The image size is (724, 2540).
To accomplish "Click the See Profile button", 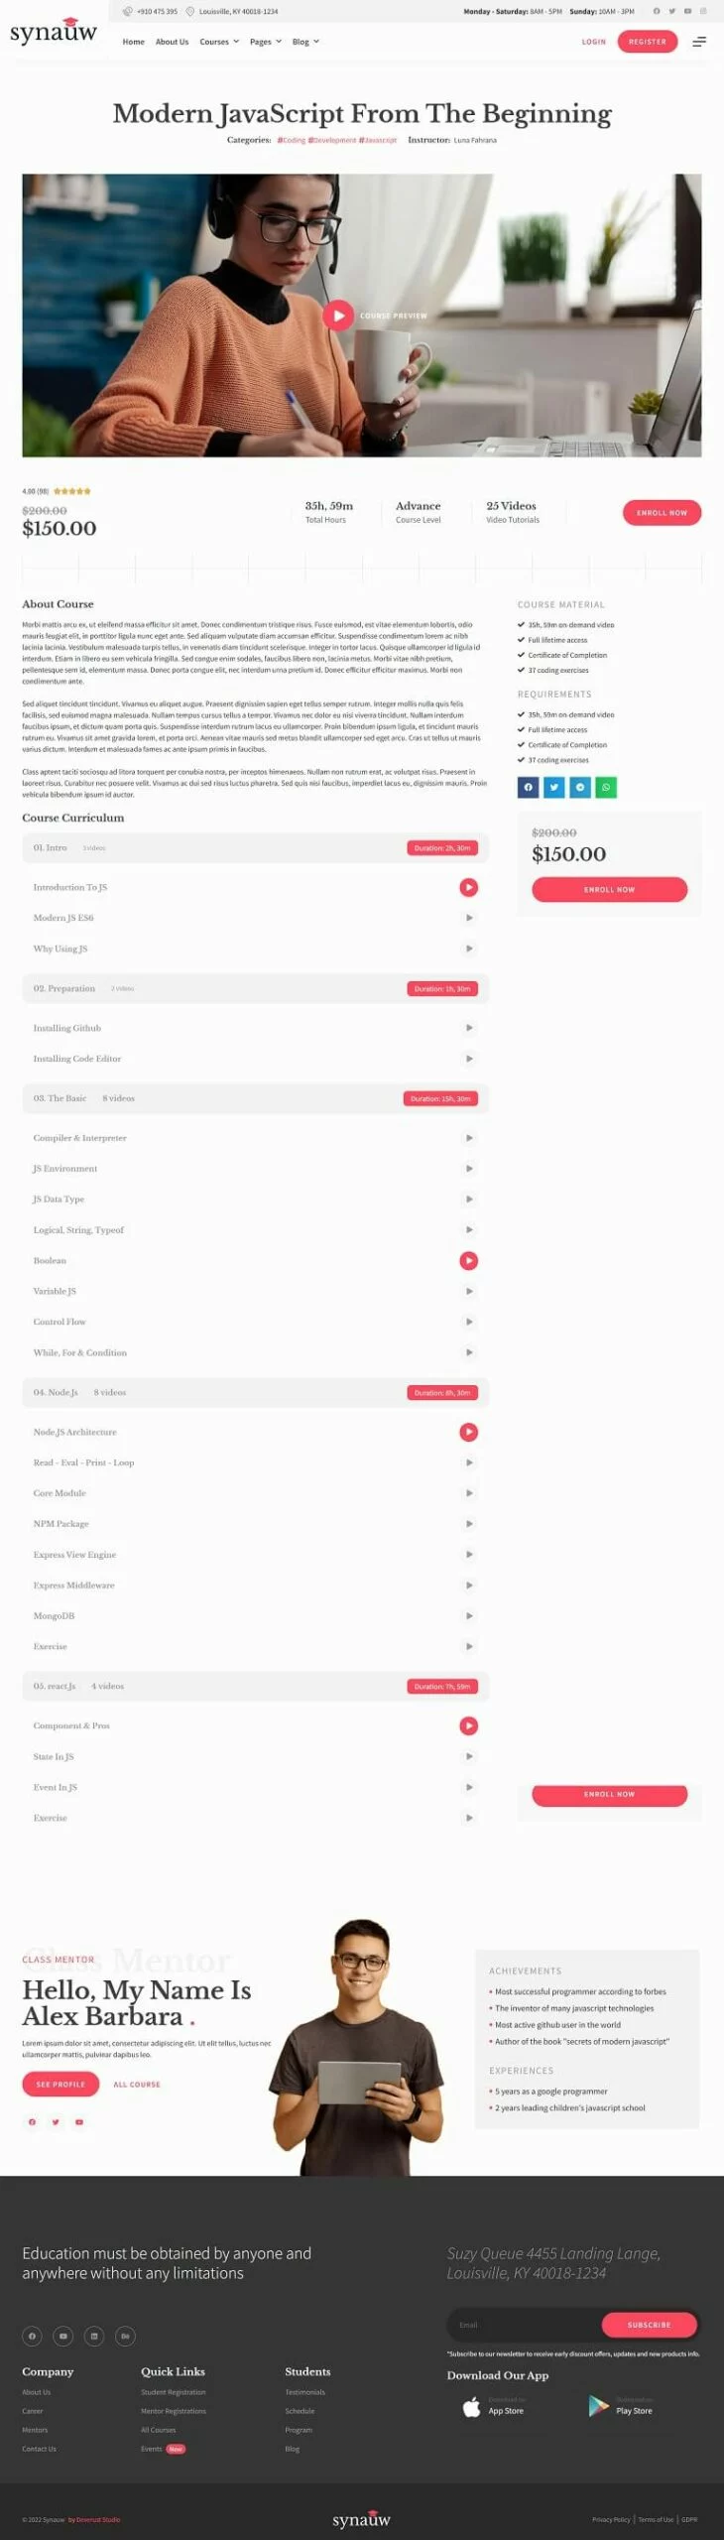I will (x=60, y=2084).
